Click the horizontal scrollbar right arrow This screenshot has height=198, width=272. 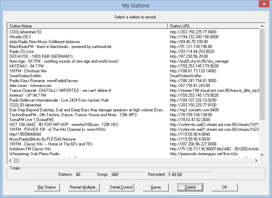[x=256, y=161]
